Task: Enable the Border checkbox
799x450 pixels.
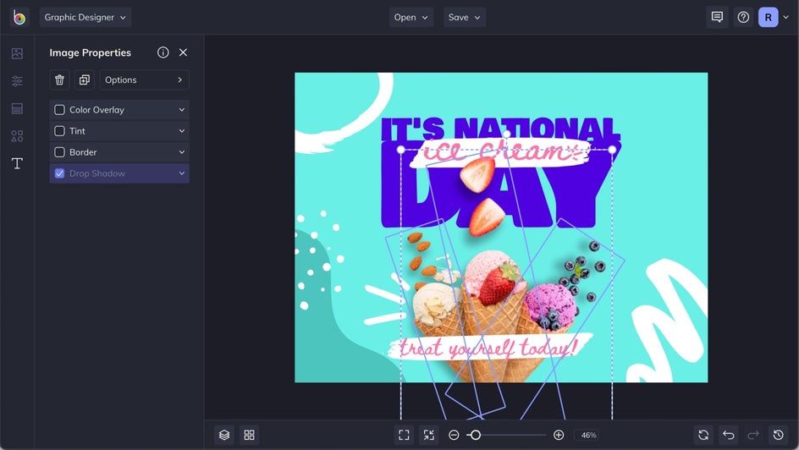Action: pyautogui.click(x=59, y=152)
